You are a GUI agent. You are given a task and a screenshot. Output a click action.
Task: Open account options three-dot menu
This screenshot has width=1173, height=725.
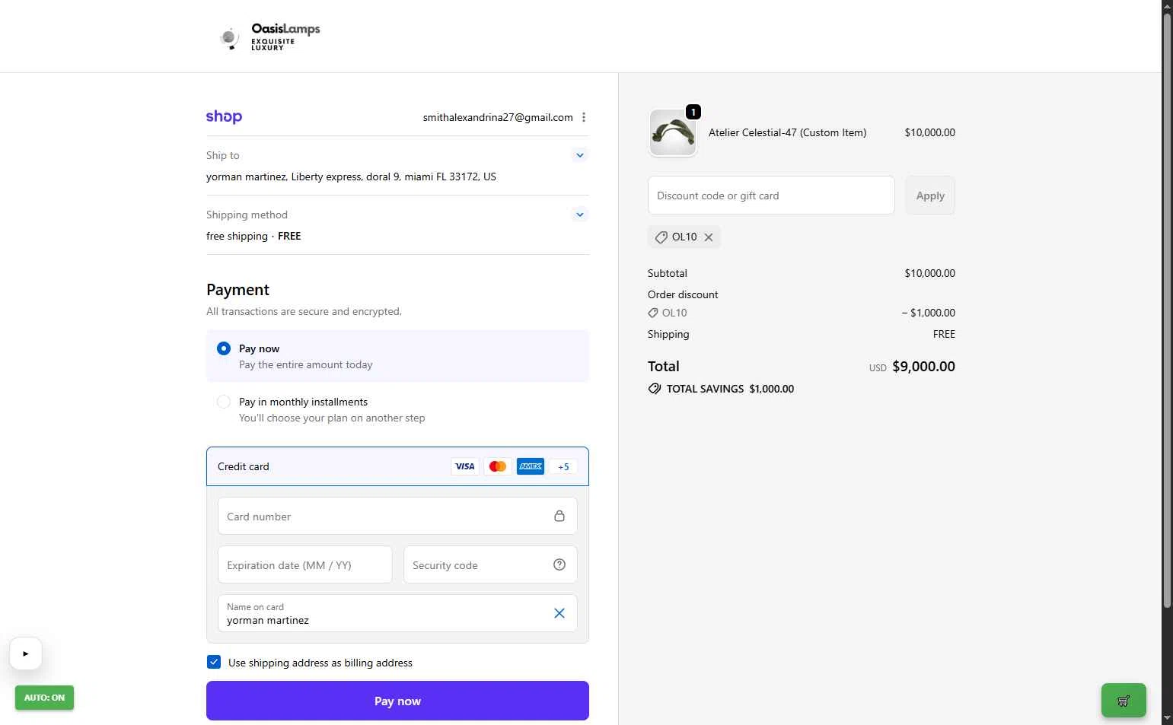click(584, 117)
